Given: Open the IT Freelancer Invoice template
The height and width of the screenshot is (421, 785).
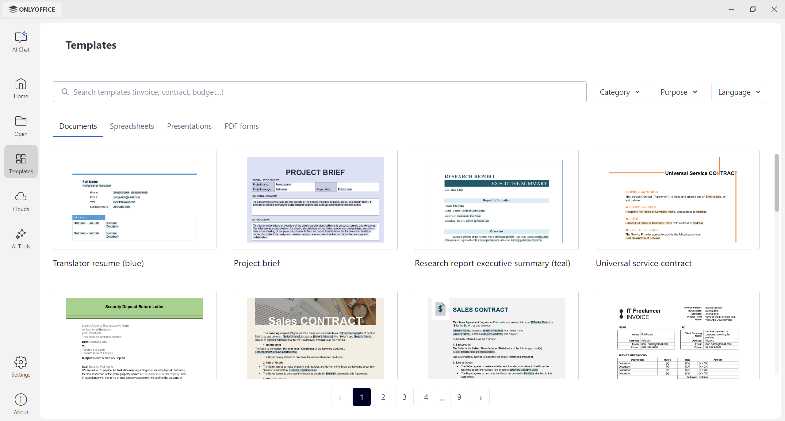Looking at the screenshot, I should click(x=677, y=335).
